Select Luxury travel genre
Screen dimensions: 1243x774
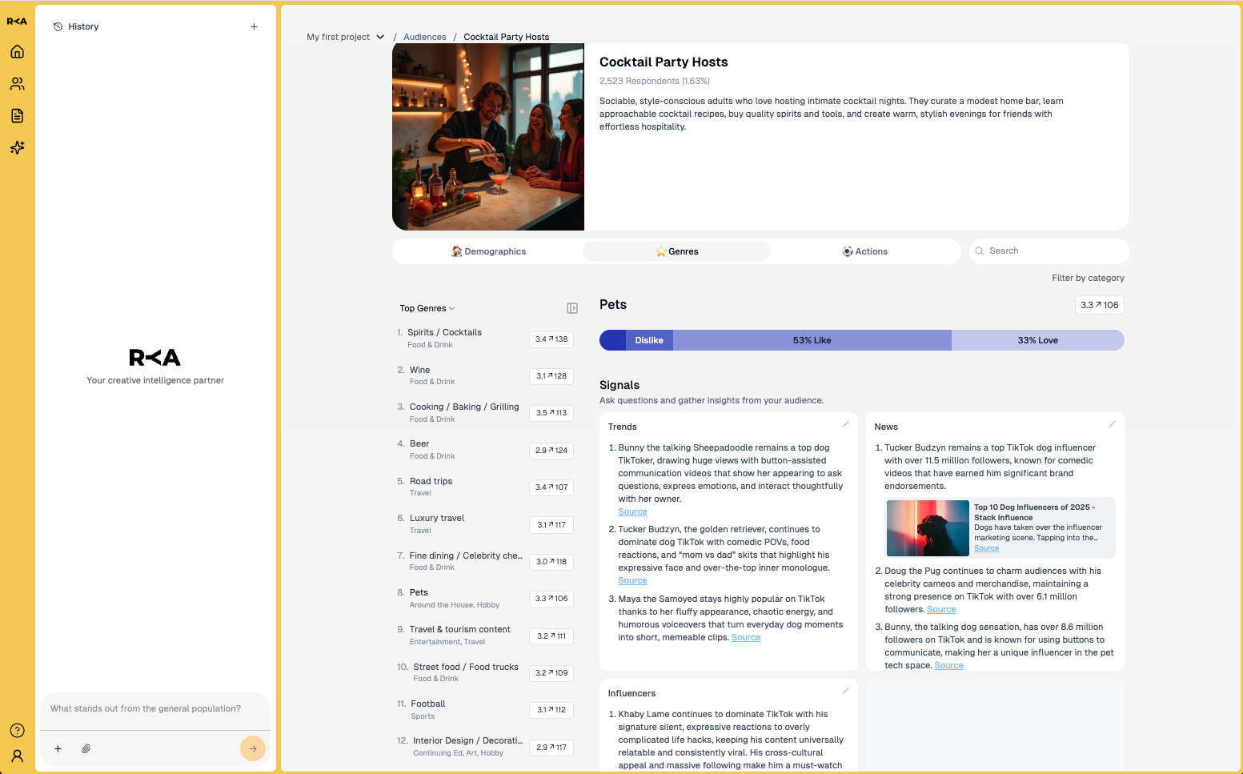tap(485, 524)
